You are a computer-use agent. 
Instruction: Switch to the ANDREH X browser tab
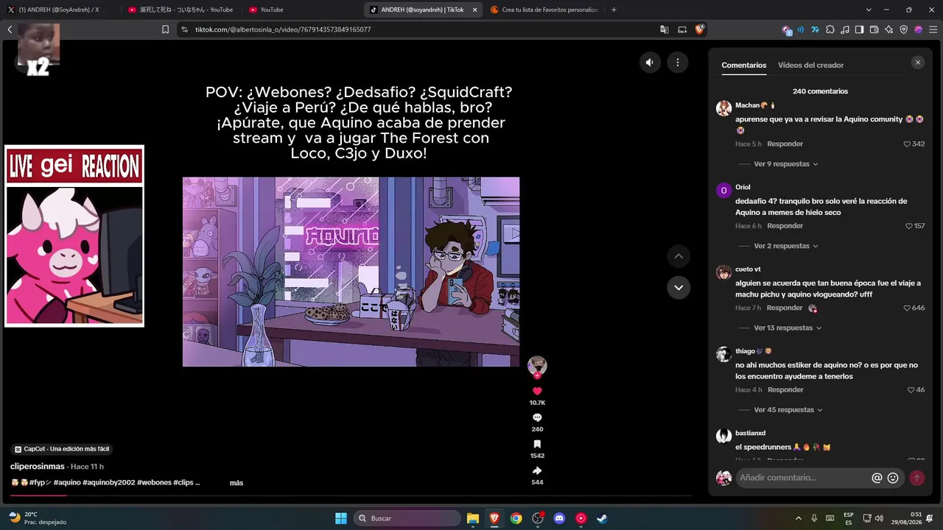coord(59,10)
